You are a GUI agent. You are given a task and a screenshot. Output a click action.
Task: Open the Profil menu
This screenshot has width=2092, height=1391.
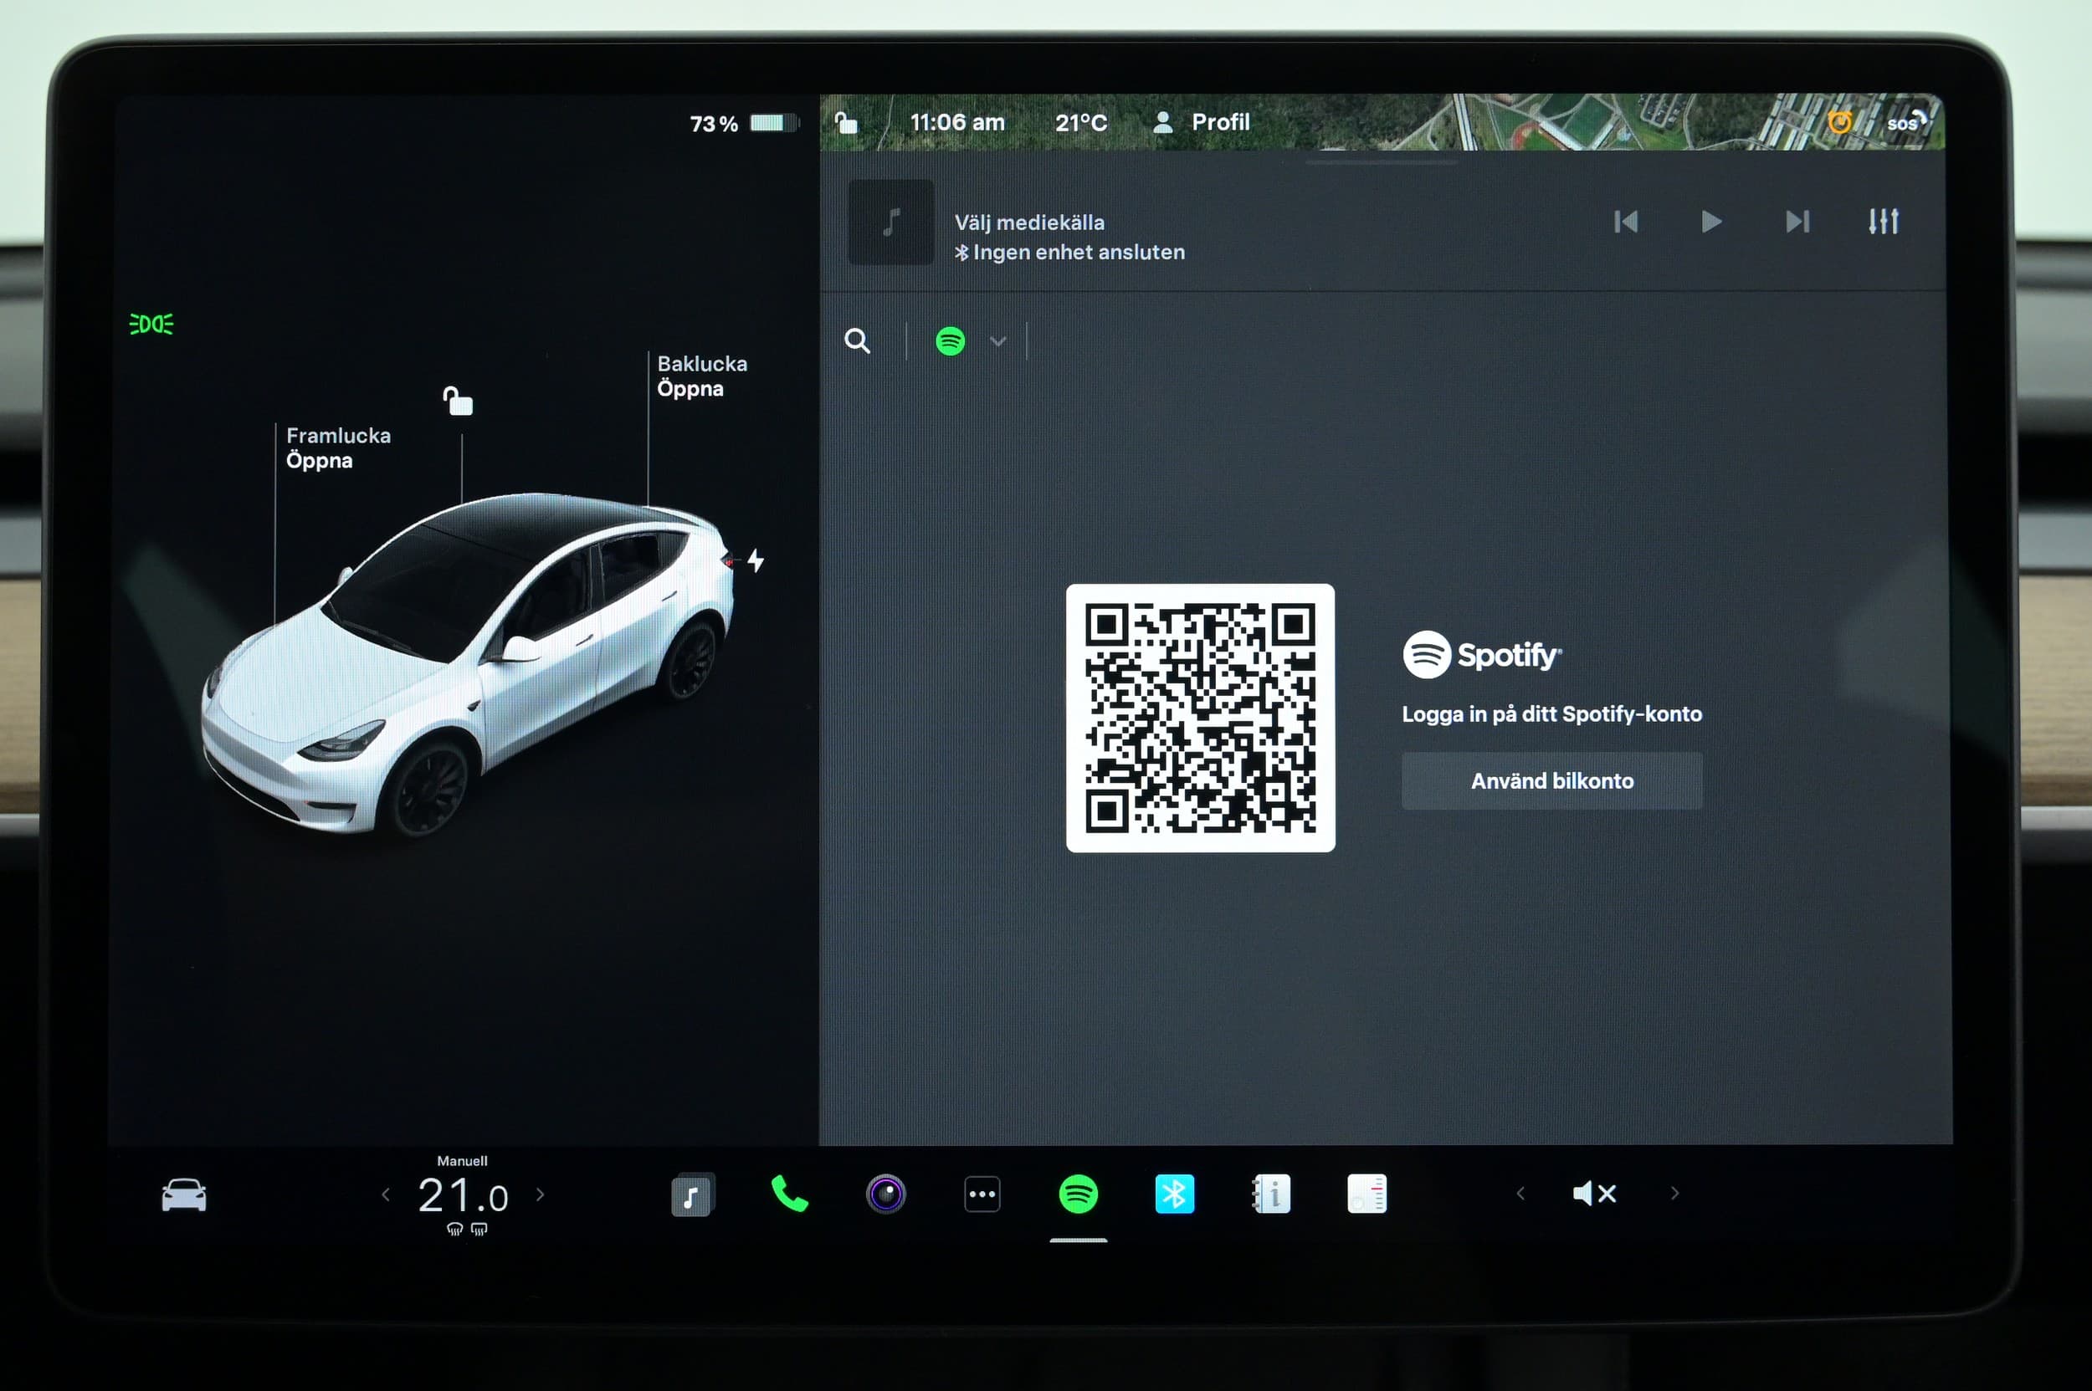[x=1201, y=122]
